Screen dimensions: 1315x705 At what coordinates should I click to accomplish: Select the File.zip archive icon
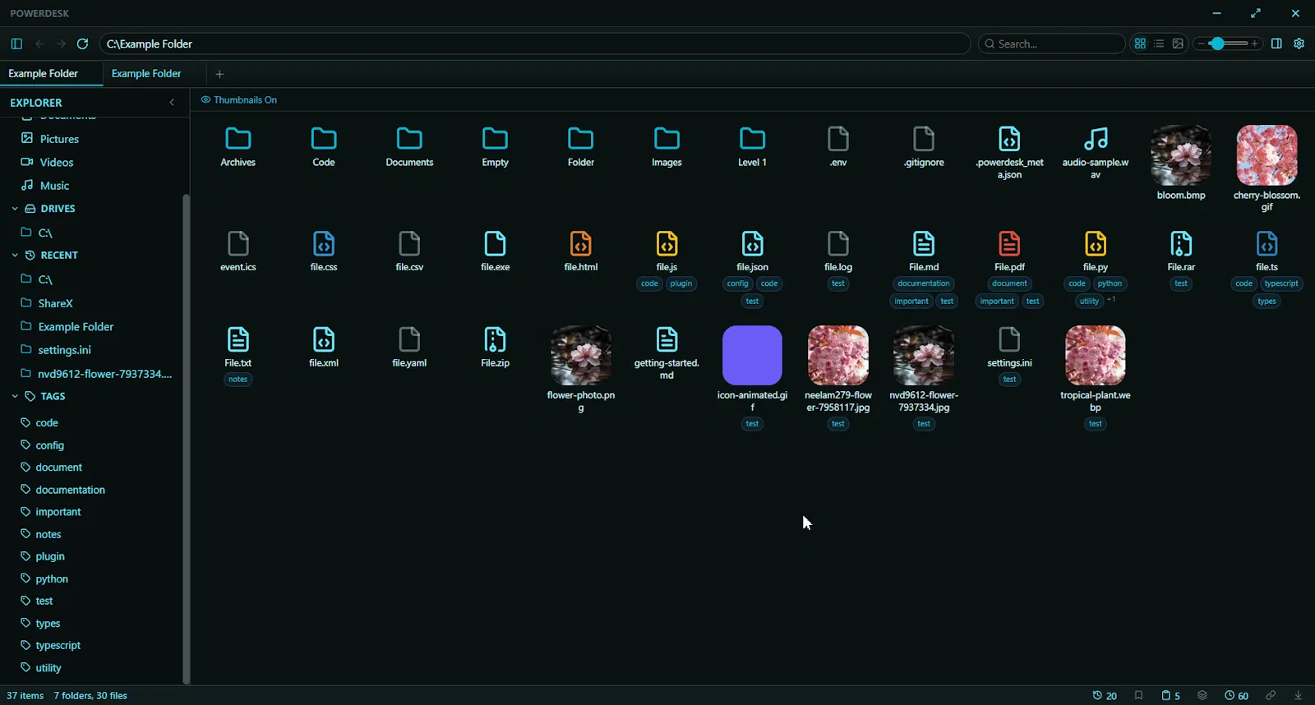point(495,339)
